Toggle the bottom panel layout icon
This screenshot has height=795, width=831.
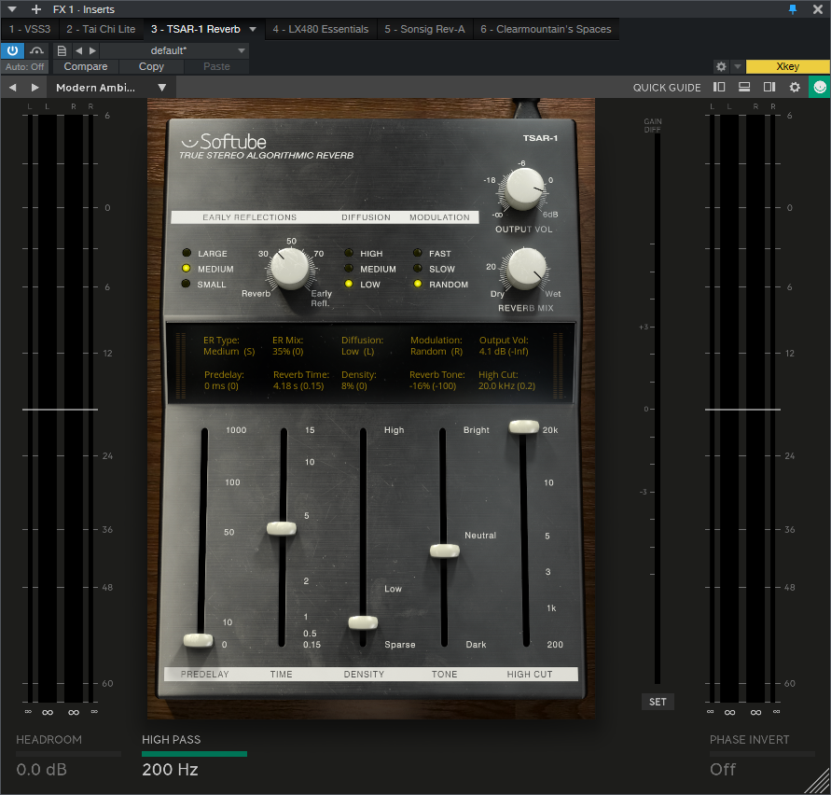pos(744,87)
